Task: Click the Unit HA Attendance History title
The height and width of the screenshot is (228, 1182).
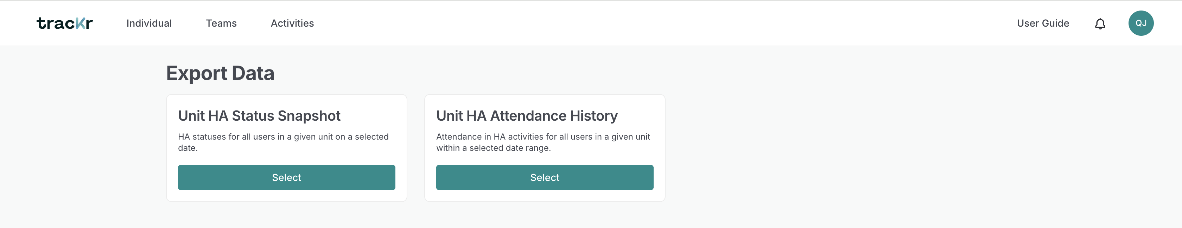Action: tap(527, 116)
